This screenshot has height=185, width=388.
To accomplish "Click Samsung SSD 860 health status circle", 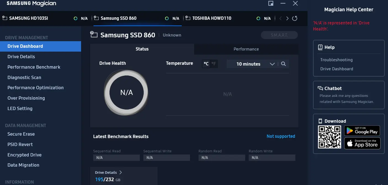I will coord(167,18).
